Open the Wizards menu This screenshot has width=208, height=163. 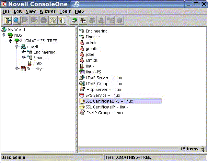click(48, 11)
